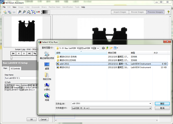Go to previous image
The height and width of the screenshot is (124, 173).
(x=19, y=53)
